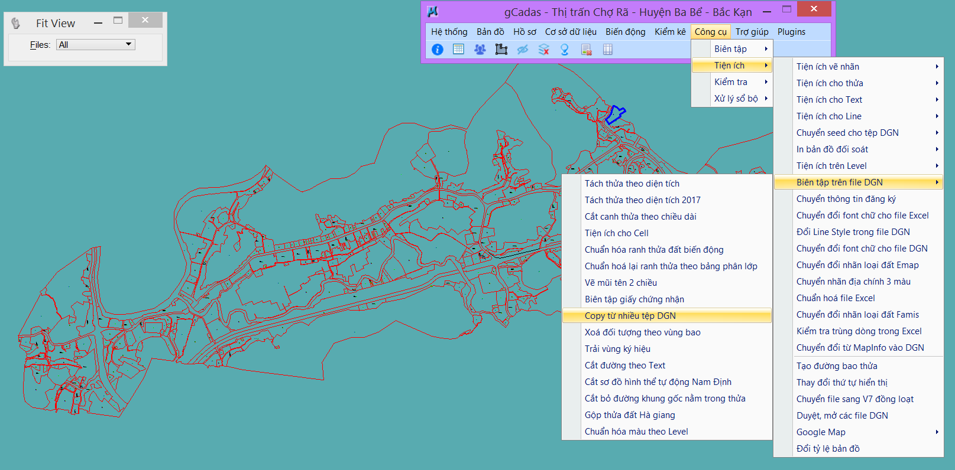Select the parcel polygon vertices tool icon
This screenshot has width=955, height=470.
[x=501, y=50]
